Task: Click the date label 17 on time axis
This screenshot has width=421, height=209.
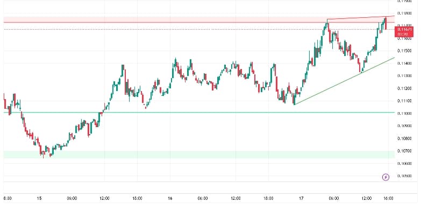Action: click(301, 199)
